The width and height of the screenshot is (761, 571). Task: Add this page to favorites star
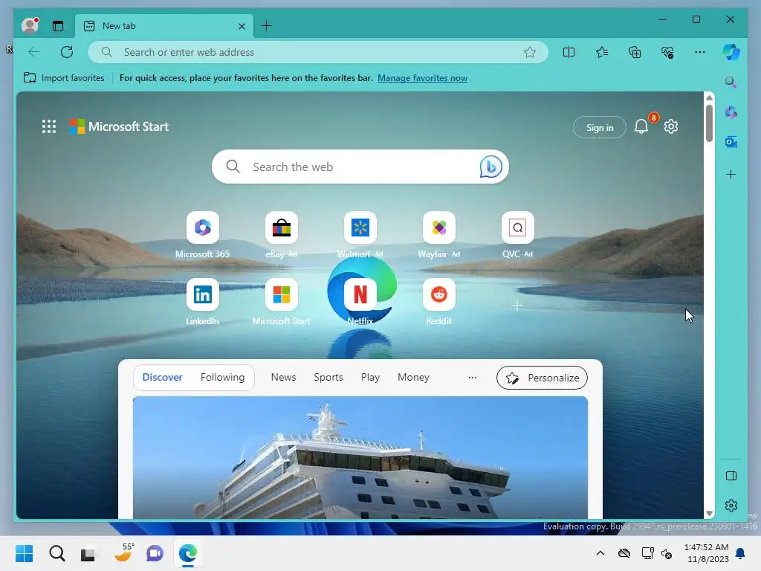coord(529,52)
